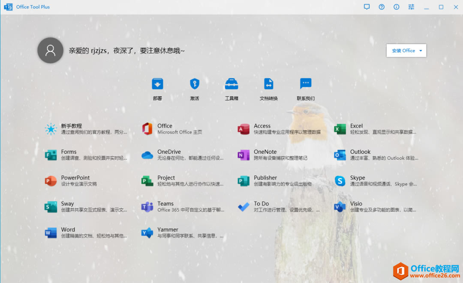Open the OneNote link text
This screenshot has height=283, width=463.
coord(265,152)
